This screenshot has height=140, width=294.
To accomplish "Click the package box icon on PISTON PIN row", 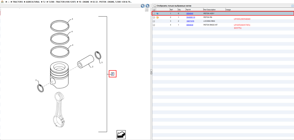I will 157,17.
